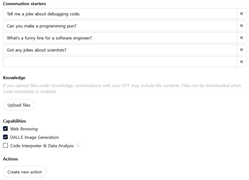Viewport: 249px width, 180px height.
Task: Click into the 'funny line for a software engineer' field
Action: [x=120, y=38]
